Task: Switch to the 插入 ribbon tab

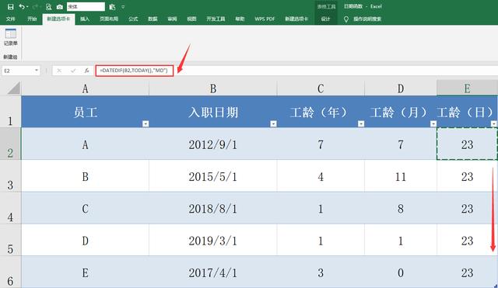Action: [85, 19]
